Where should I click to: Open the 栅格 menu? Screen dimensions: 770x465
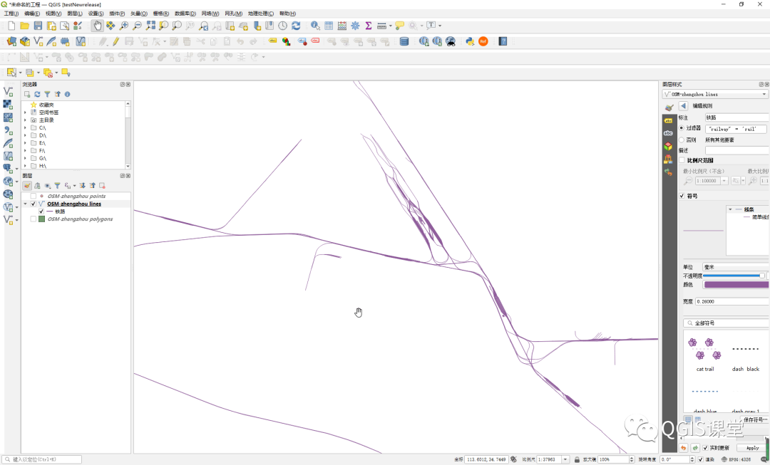[160, 14]
